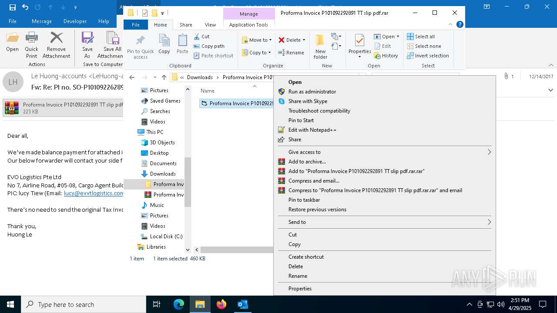Click the Outlook Message tab
The width and height of the screenshot is (557, 313).
coord(42,21)
